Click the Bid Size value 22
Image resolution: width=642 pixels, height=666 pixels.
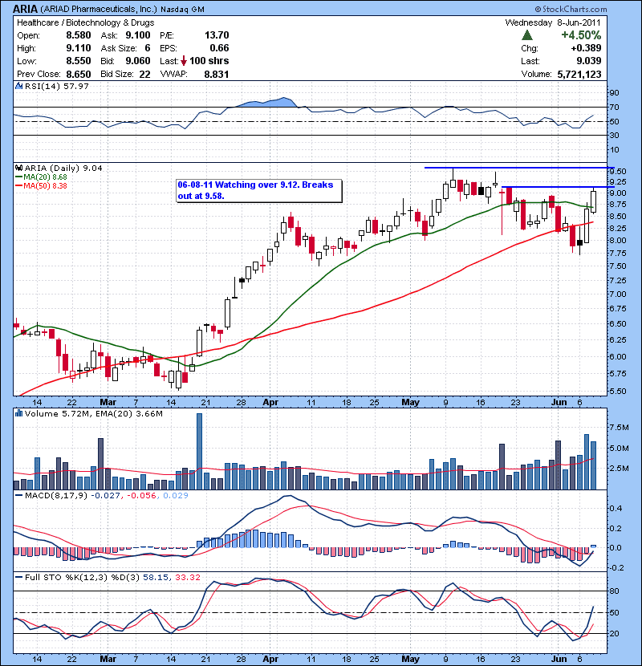point(145,75)
